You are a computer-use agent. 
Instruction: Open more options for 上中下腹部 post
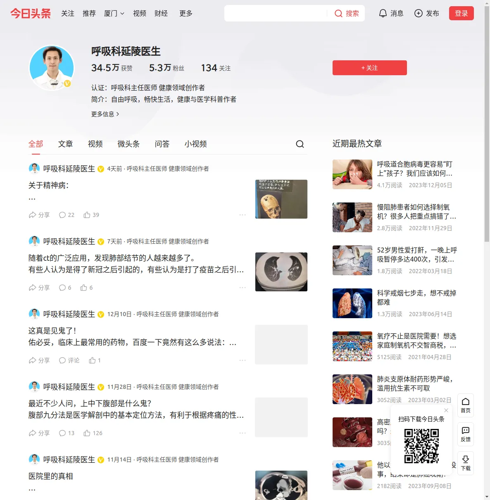pyautogui.click(x=243, y=433)
